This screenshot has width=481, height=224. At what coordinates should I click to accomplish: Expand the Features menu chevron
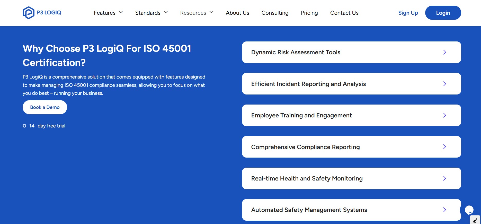pos(121,12)
